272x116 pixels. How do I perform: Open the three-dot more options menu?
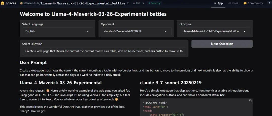tap(269, 3)
